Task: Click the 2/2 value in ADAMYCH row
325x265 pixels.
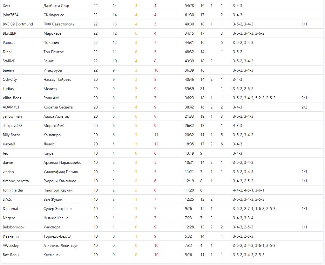Action: point(304,107)
